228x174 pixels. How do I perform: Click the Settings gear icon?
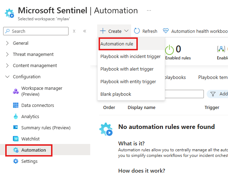pyautogui.click(x=16, y=161)
